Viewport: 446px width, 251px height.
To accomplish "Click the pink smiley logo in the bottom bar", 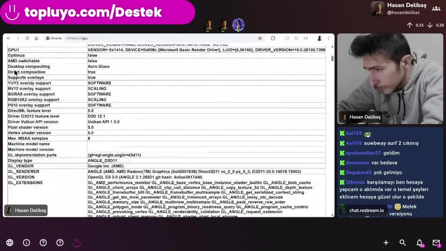I will (77, 243).
